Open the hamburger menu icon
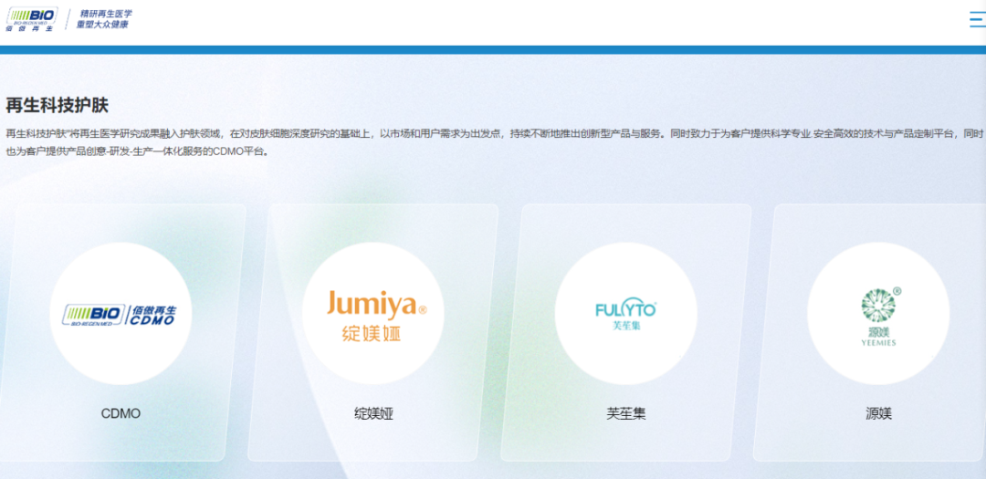986x479 pixels. click(978, 19)
